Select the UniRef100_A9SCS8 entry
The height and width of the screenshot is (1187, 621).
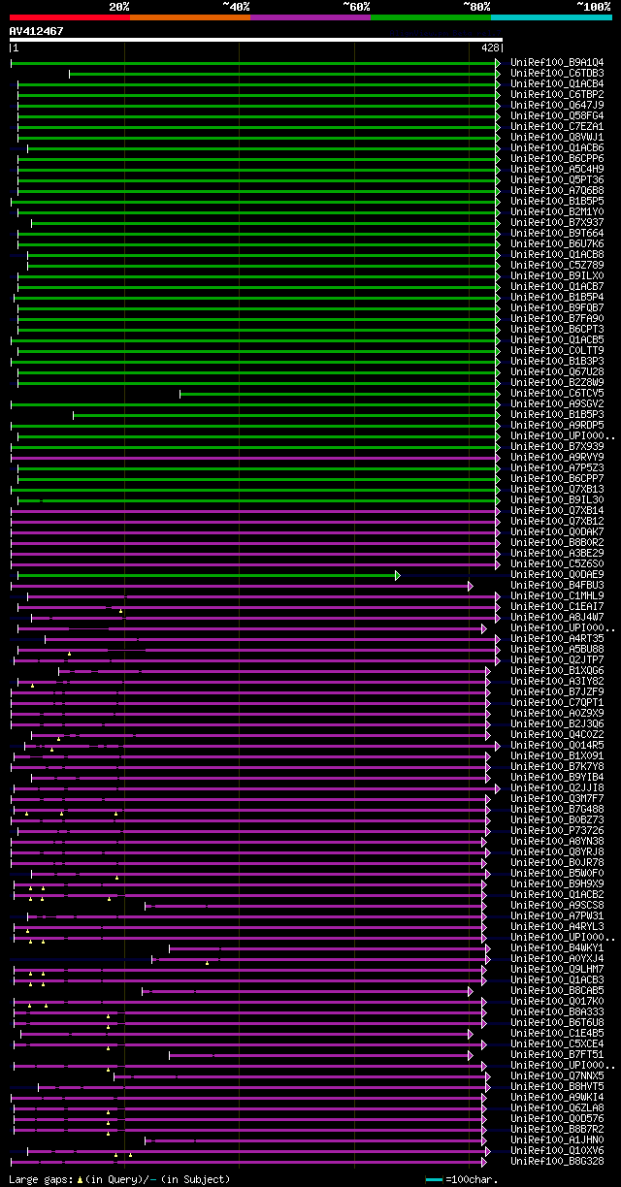coord(557,905)
